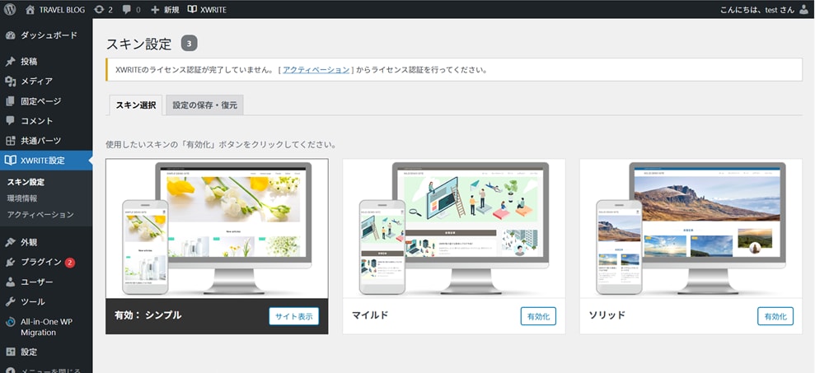
Task: Activate the マイルド skin with 有効化
Action: (538, 316)
